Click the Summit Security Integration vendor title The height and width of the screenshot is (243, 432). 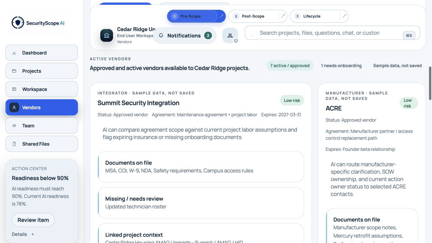(138, 103)
